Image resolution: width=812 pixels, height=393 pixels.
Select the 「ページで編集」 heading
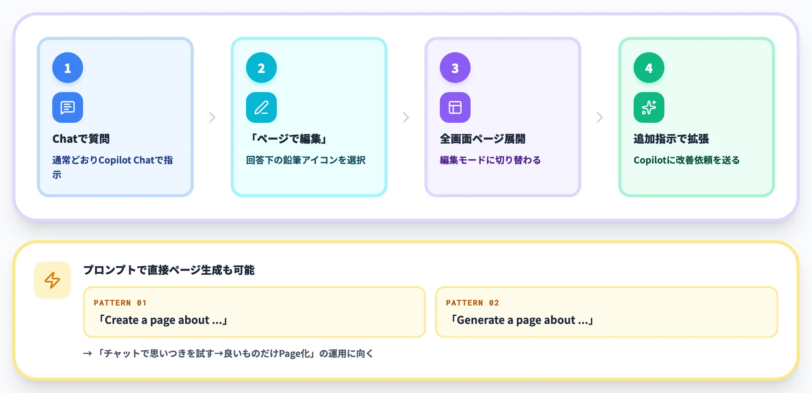pyautogui.click(x=288, y=139)
